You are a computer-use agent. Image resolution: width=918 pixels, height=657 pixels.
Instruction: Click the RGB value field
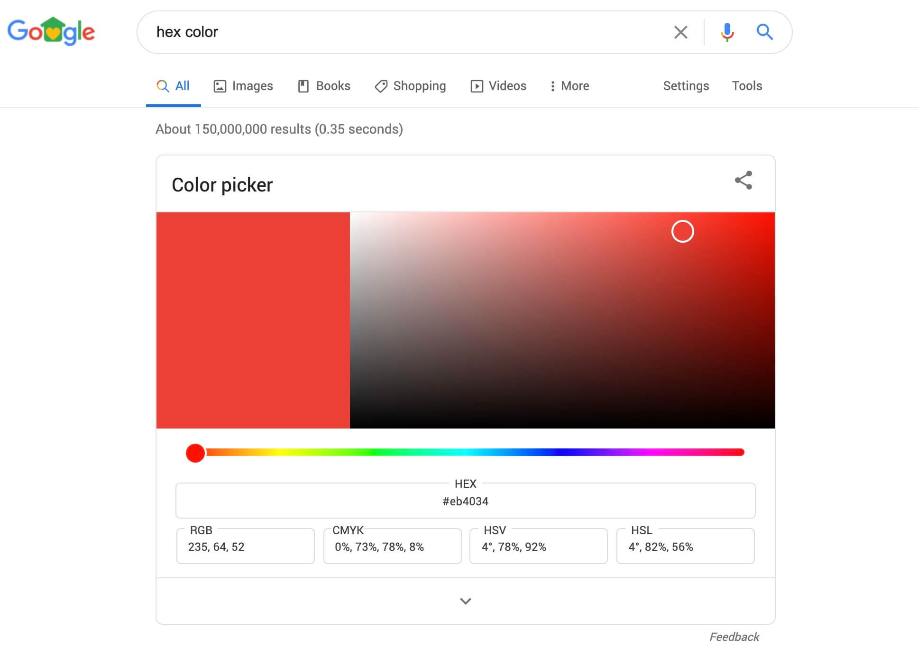245,546
